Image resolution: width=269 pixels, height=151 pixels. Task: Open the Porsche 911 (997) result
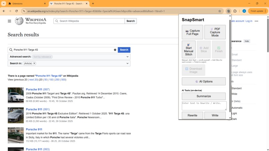[x=38, y=89]
